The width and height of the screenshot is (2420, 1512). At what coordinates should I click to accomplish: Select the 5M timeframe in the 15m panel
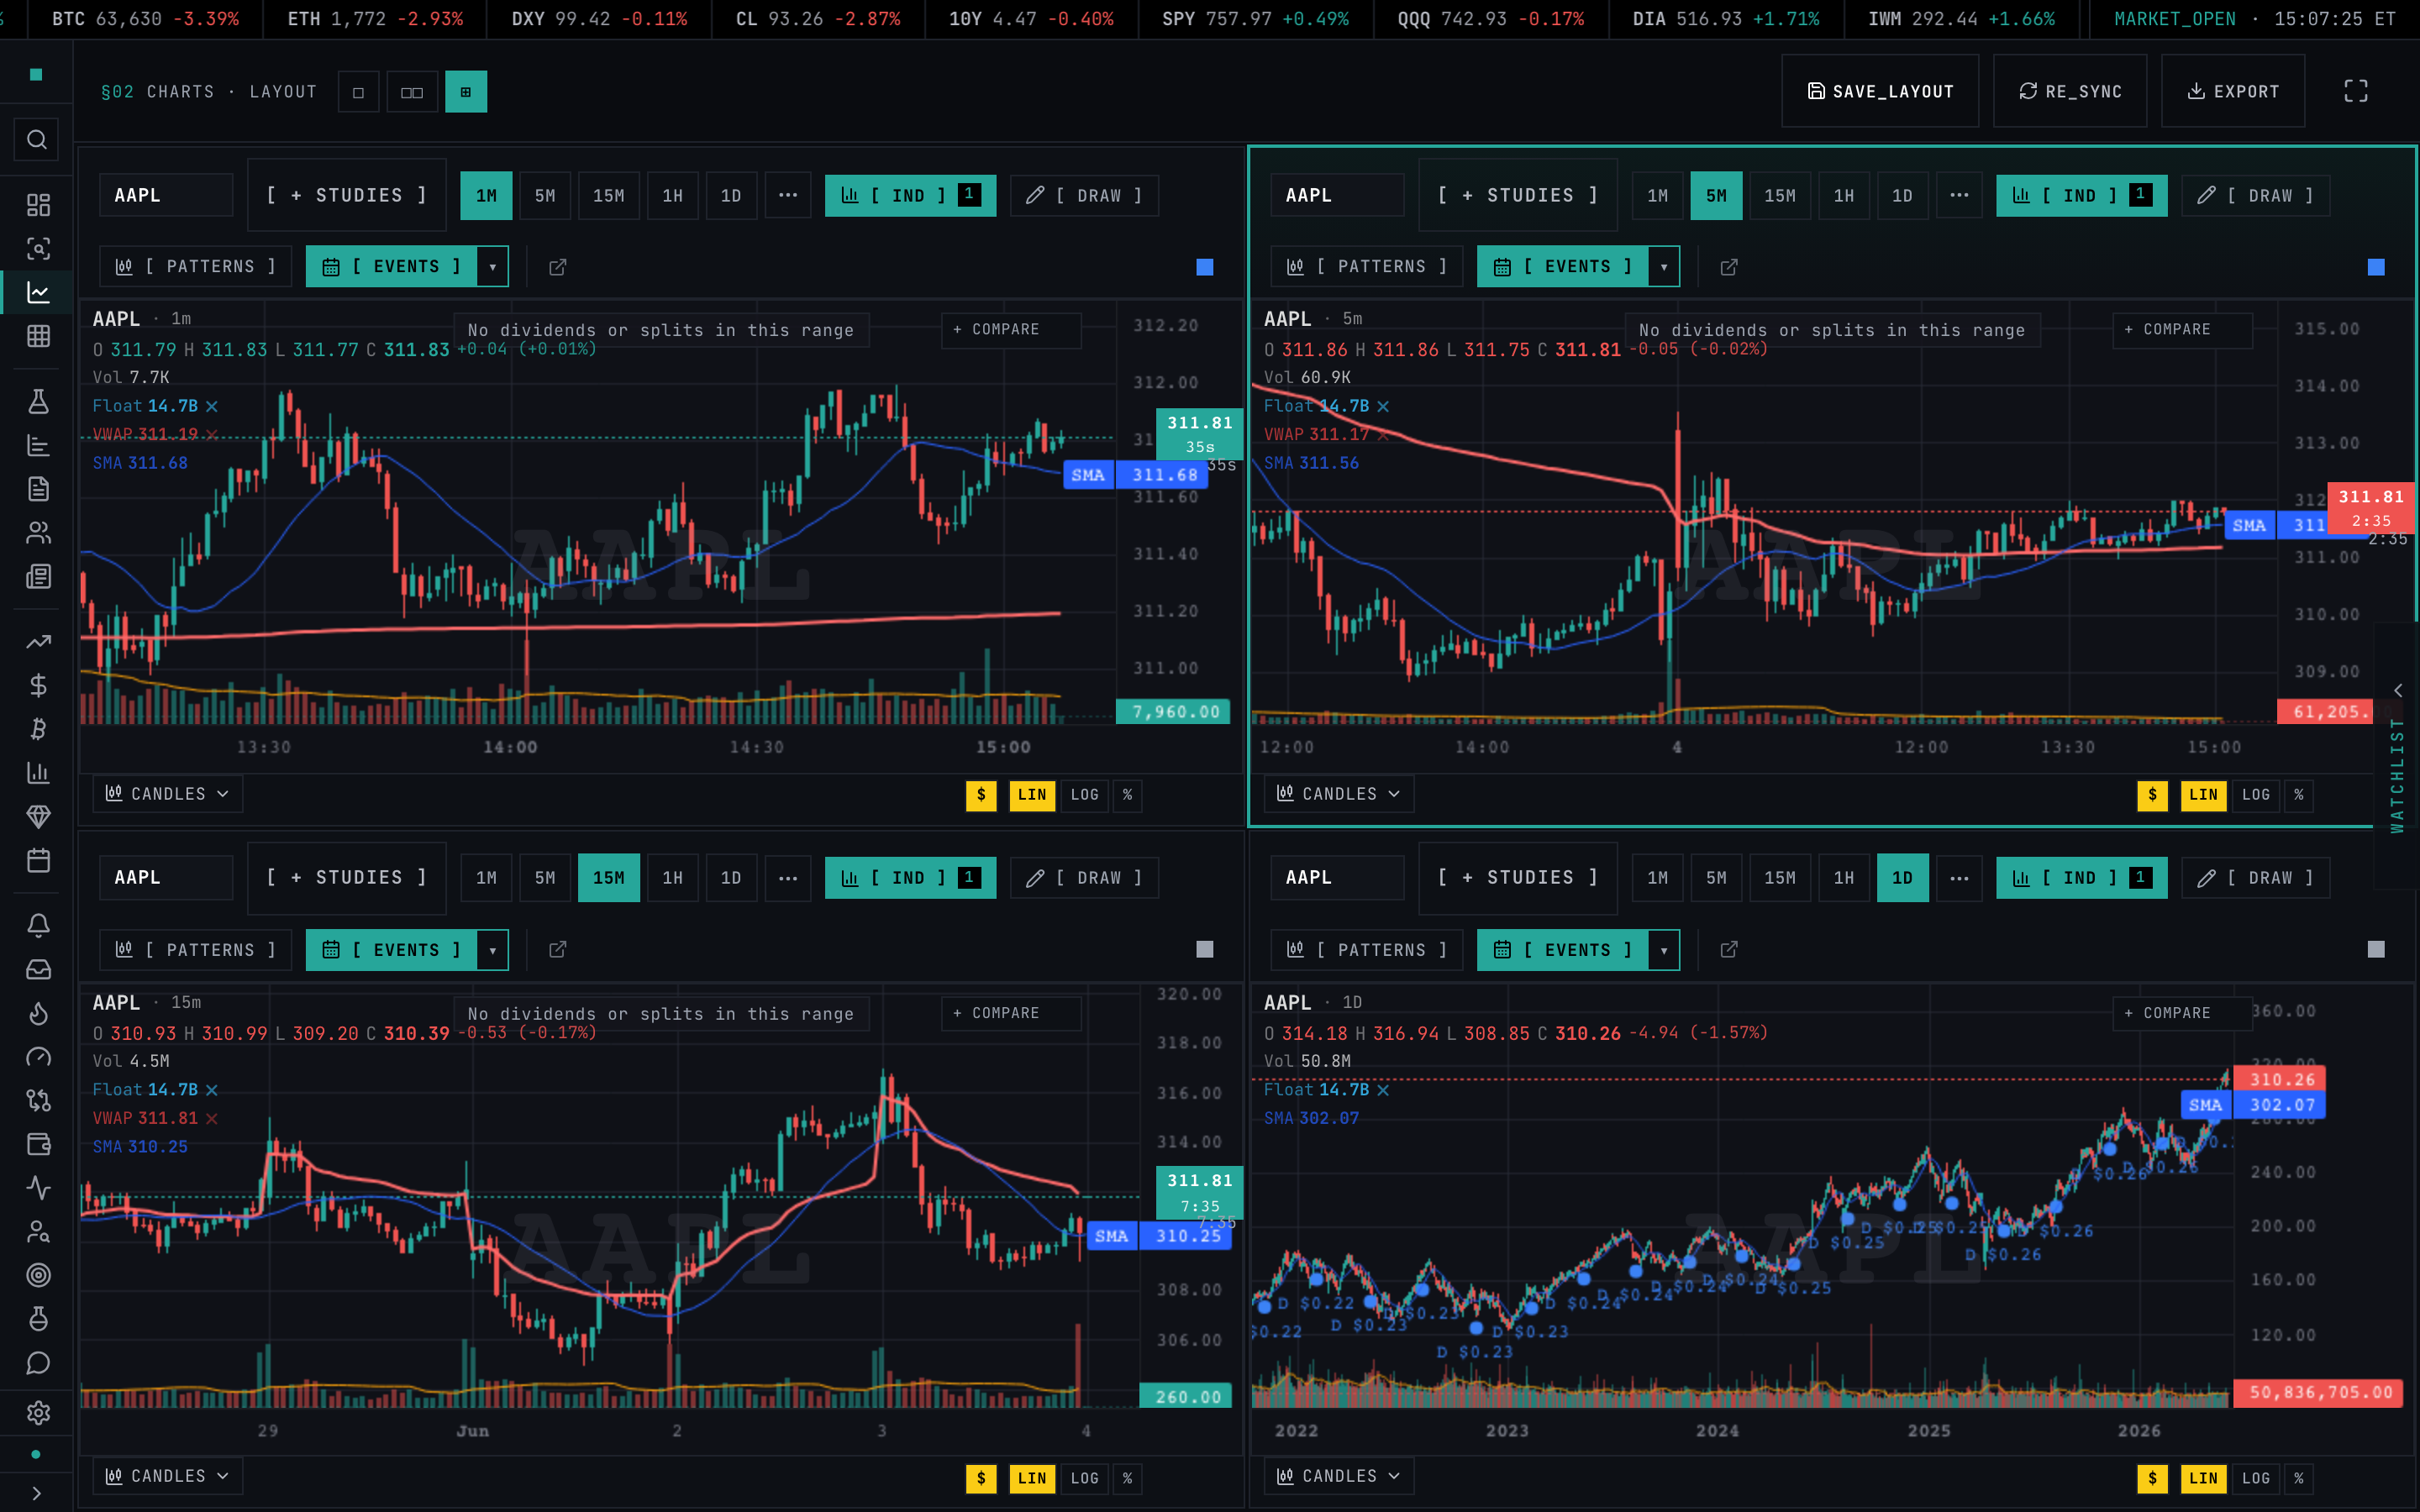coord(545,878)
